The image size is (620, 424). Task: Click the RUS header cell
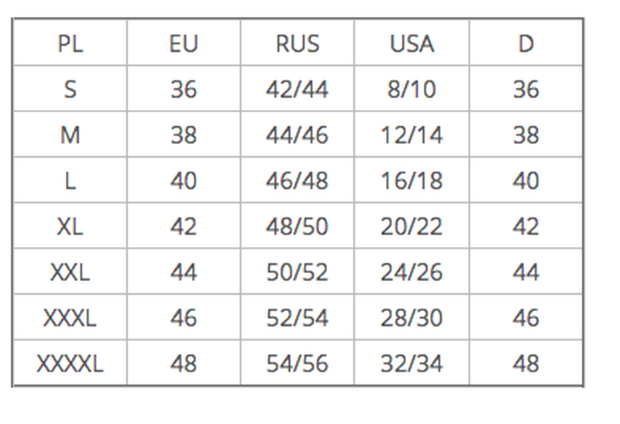tap(298, 43)
